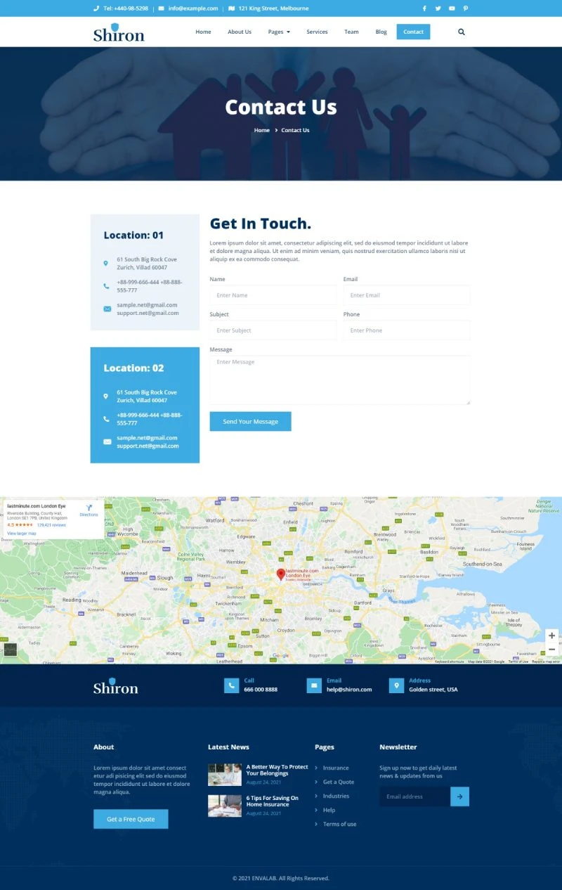Go to the About Us page
The height and width of the screenshot is (890, 562).
(x=239, y=32)
